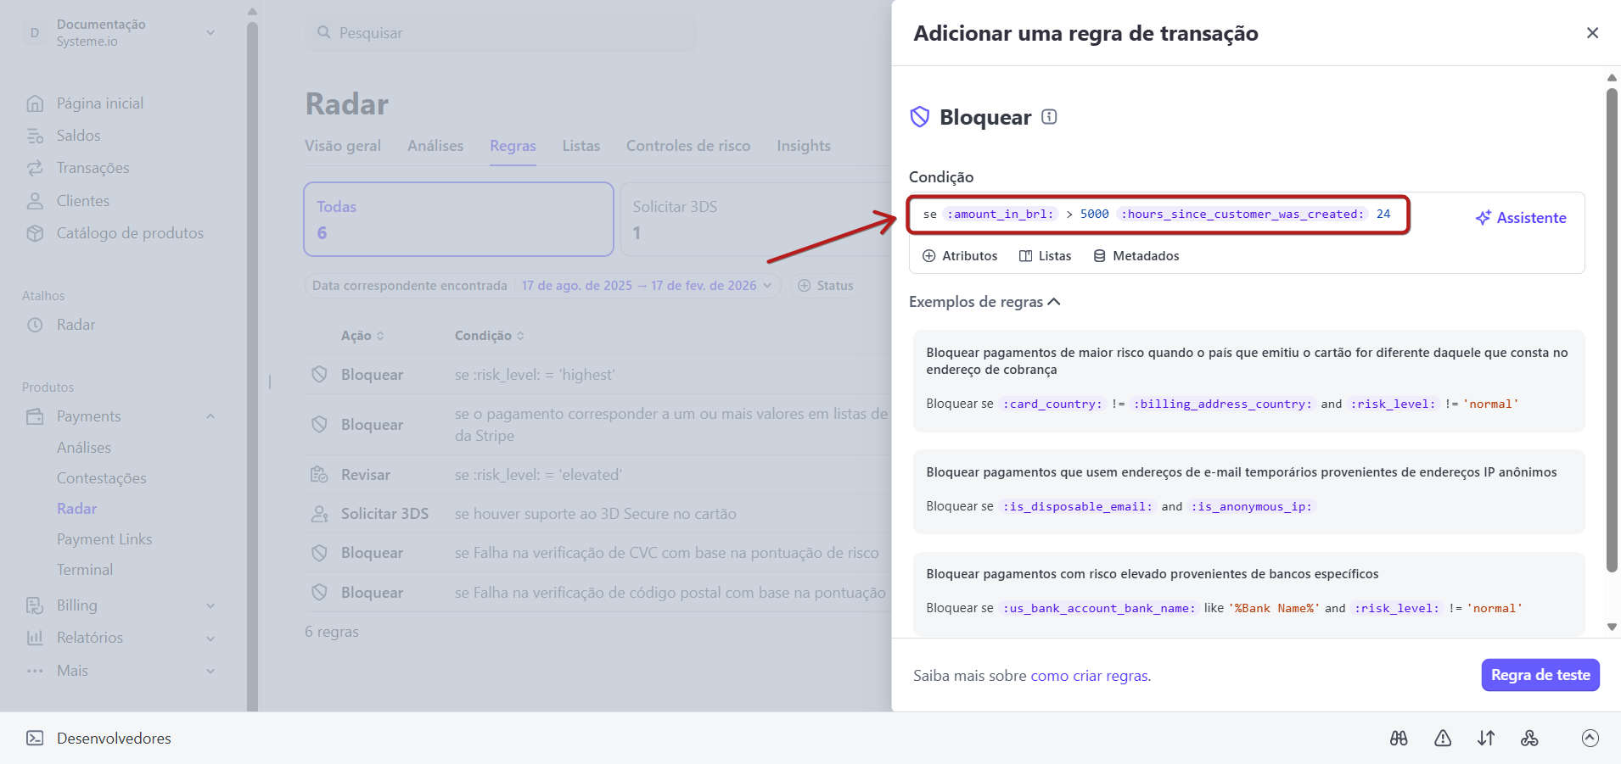Open the Insights tab
Image resolution: width=1621 pixels, height=764 pixels.
click(804, 146)
